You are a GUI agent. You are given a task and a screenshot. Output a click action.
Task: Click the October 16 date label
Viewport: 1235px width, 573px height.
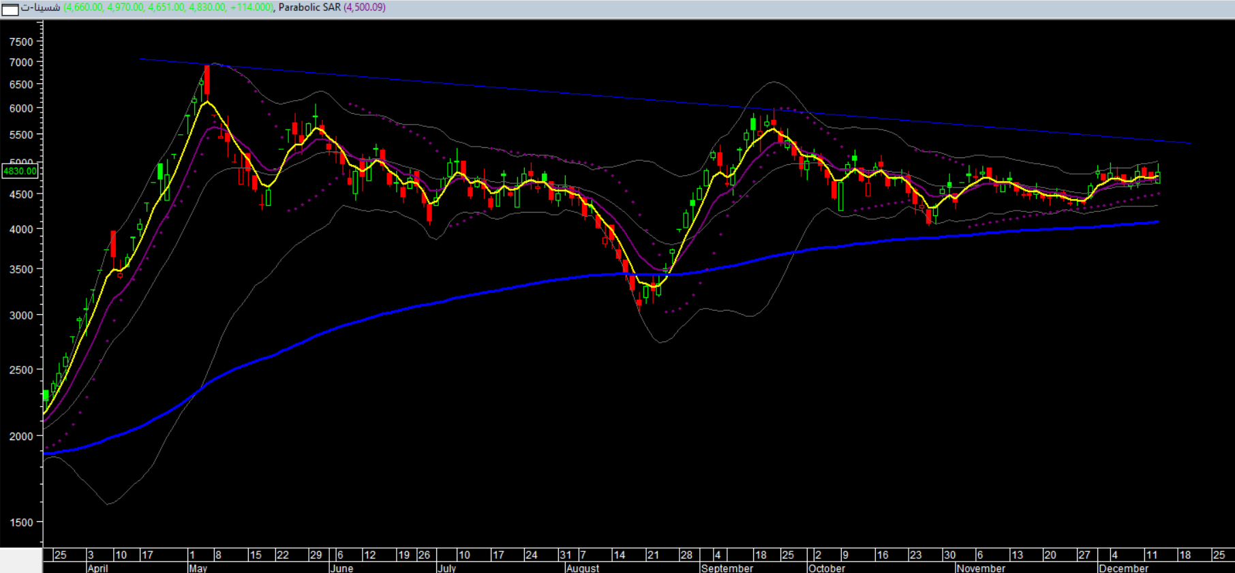[882, 555]
